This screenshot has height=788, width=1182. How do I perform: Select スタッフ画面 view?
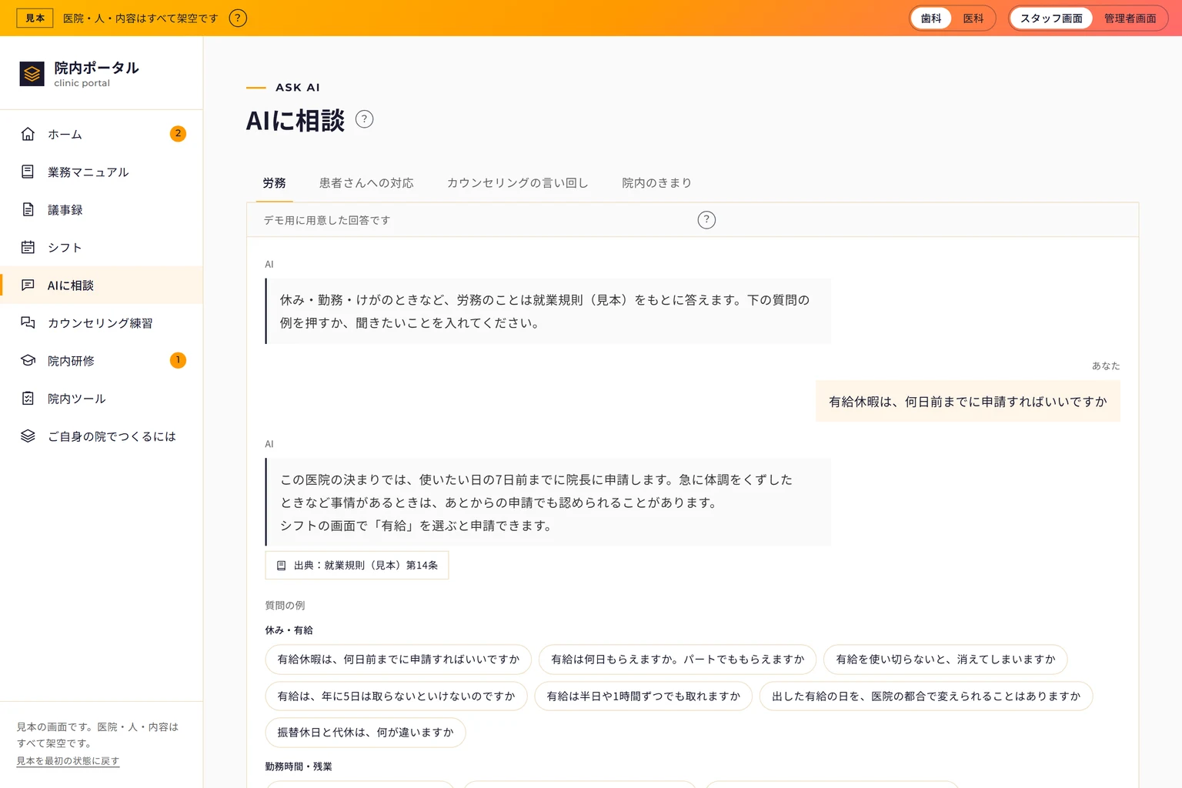coord(1051,18)
